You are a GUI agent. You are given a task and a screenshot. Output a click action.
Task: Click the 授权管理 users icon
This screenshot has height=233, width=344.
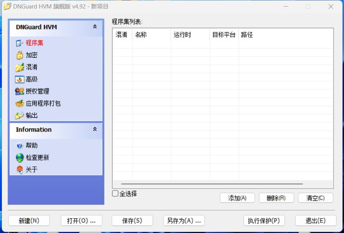point(19,91)
